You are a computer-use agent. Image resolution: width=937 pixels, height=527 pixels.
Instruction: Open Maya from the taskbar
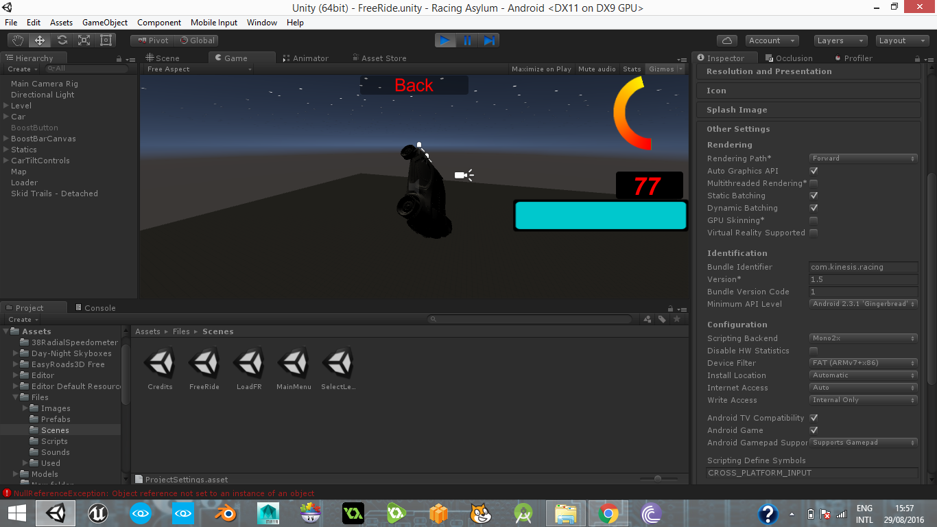click(x=268, y=513)
